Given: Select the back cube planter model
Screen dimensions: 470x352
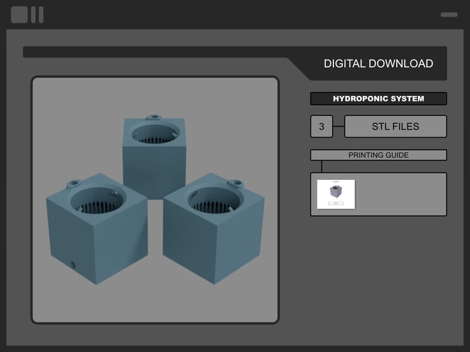Looking at the screenshot, I should pos(154,158).
